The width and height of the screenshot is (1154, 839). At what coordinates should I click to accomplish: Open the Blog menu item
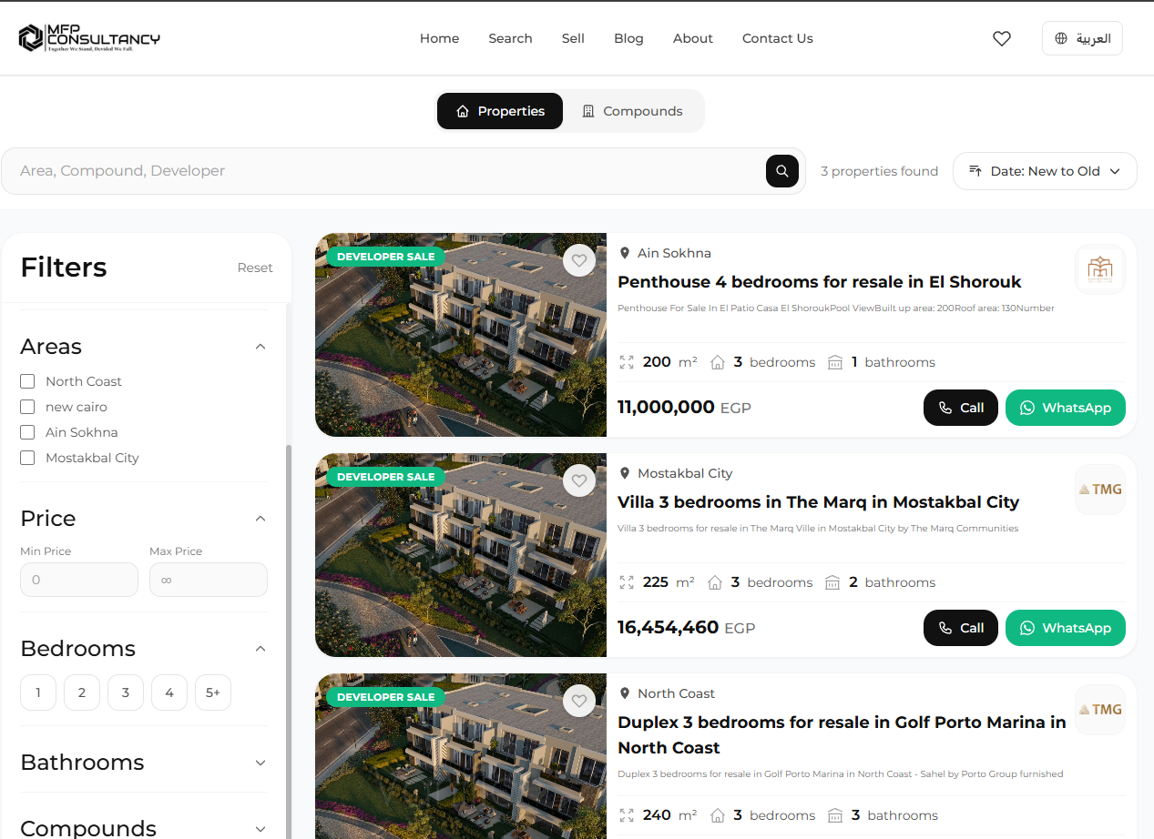pyautogui.click(x=628, y=38)
